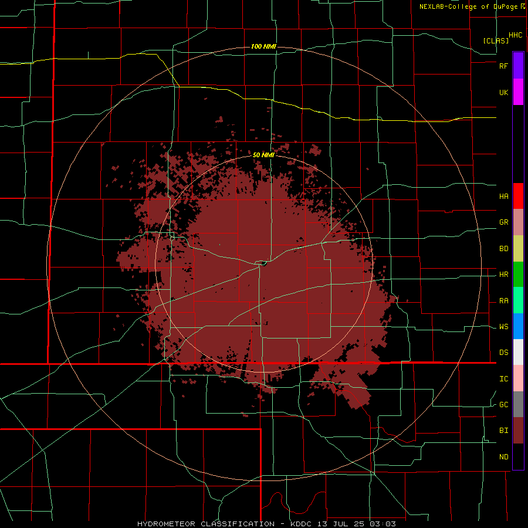Select the BD yellow legend swatch
528x528 pixels.
point(518,248)
